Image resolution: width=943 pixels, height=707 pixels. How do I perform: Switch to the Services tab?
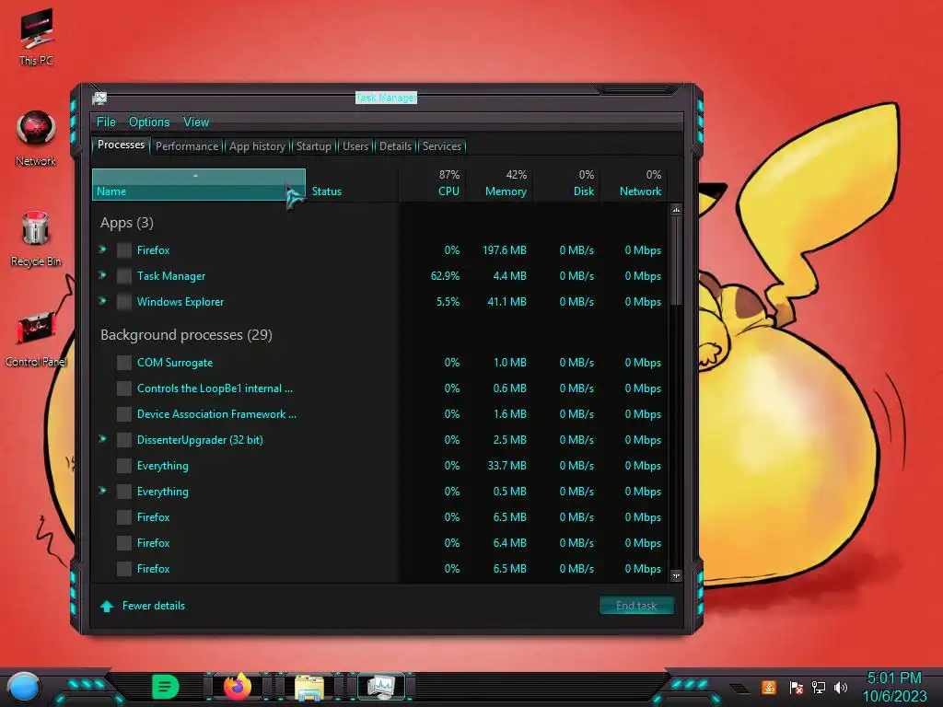coord(442,146)
